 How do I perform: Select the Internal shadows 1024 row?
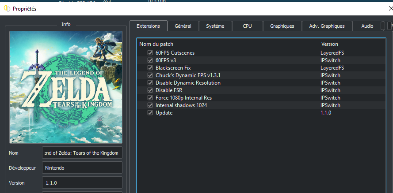(181, 105)
